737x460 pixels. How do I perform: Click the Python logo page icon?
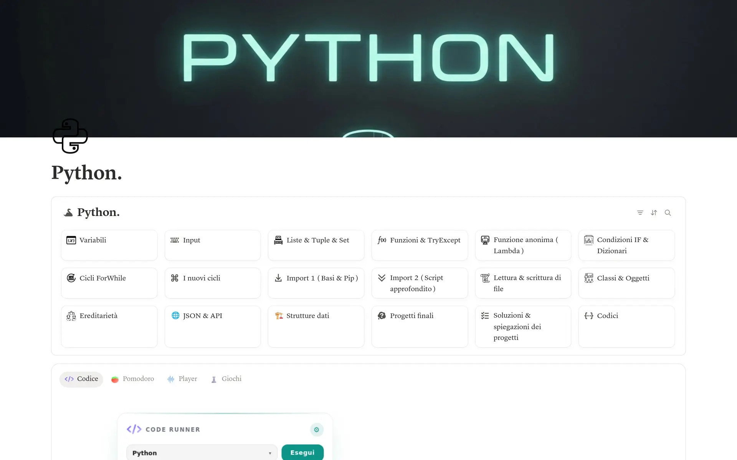(70, 136)
